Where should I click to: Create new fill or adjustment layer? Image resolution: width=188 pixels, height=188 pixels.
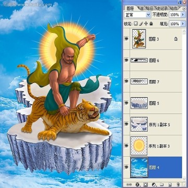(x=154, y=184)
